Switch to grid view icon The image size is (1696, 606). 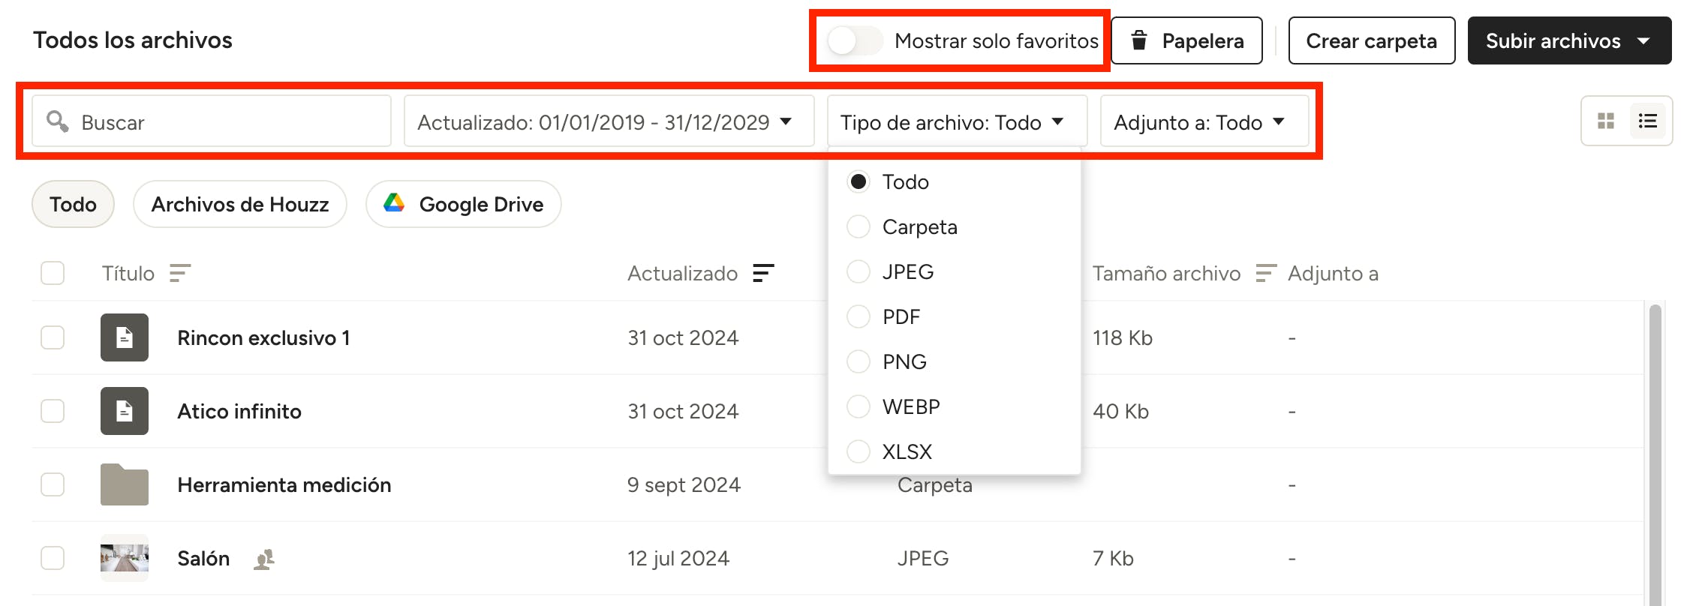click(x=1605, y=121)
